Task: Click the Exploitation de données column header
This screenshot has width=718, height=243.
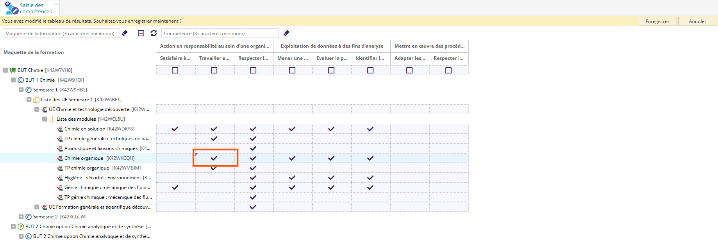Action: [332, 46]
